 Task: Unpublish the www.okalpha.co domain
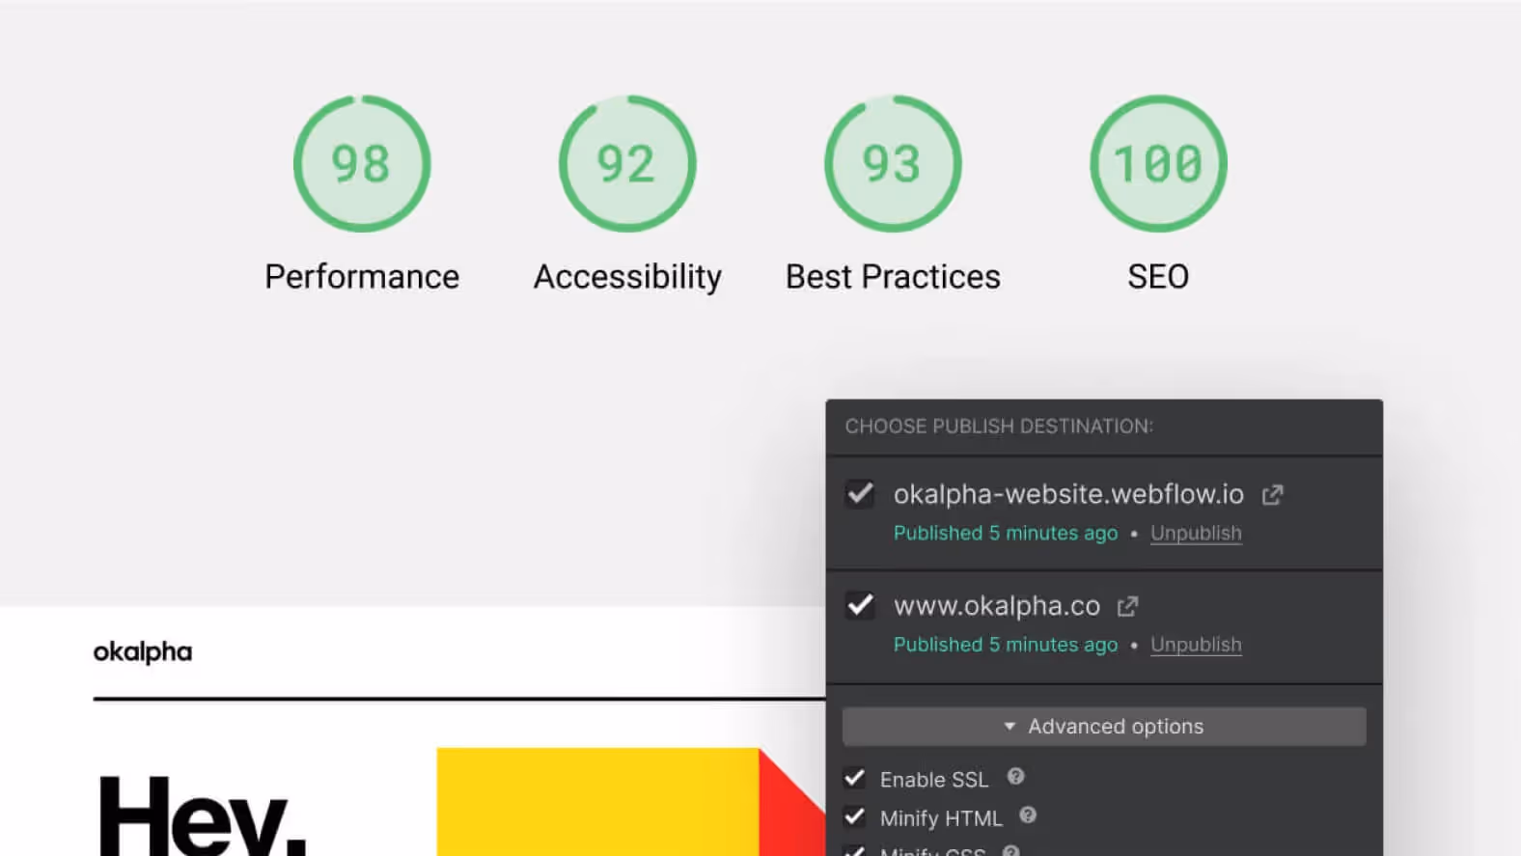coord(1195,644)
